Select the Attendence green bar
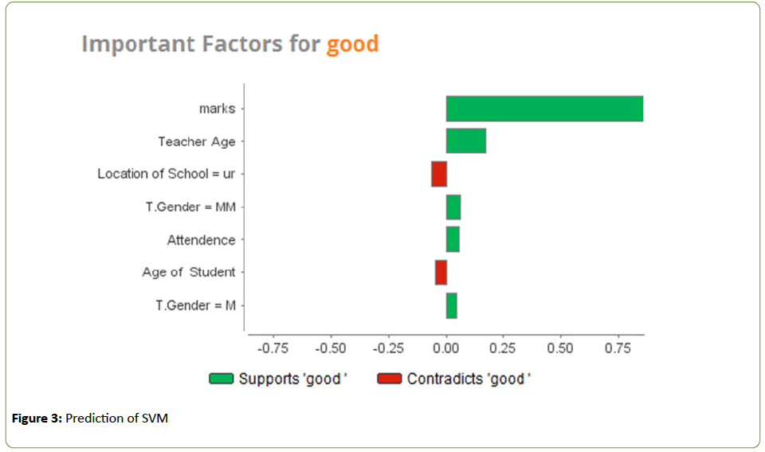This screenshot has height=452, width=765. [453, 239]
